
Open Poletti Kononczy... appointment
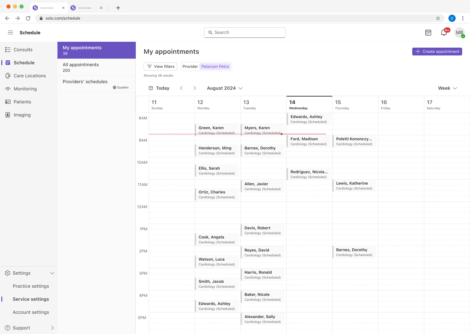[x=354, y=141]
